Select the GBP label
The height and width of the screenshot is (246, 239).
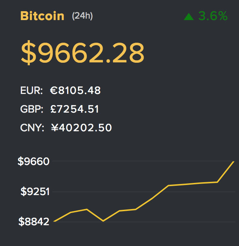32,109
